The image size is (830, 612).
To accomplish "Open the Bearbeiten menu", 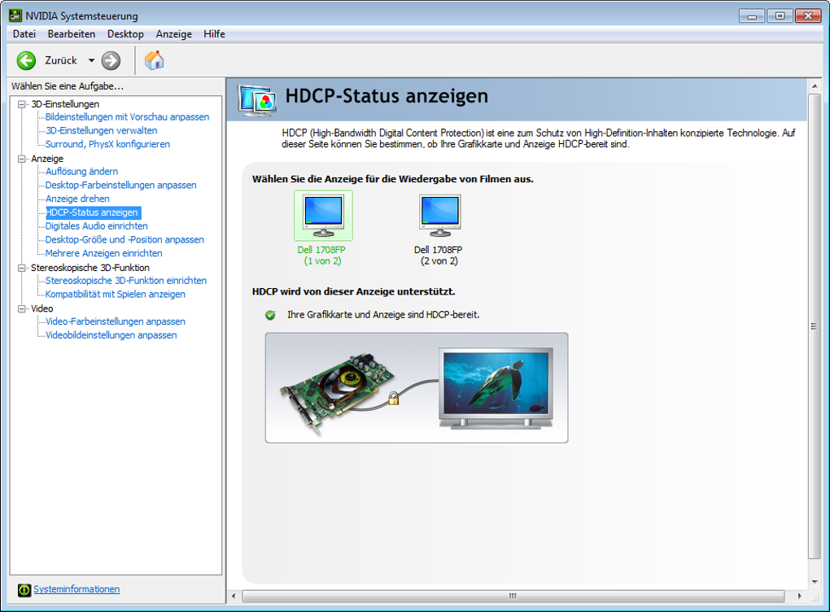I will [x=72, y=34].
